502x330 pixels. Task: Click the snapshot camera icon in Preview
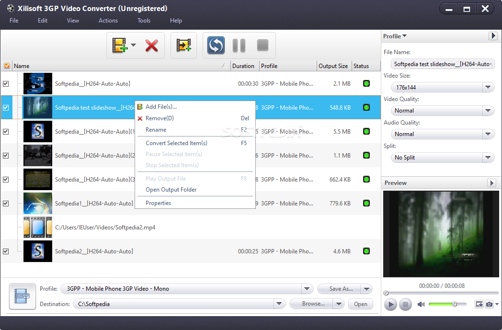pyautogui.click(x=489, y=304)
